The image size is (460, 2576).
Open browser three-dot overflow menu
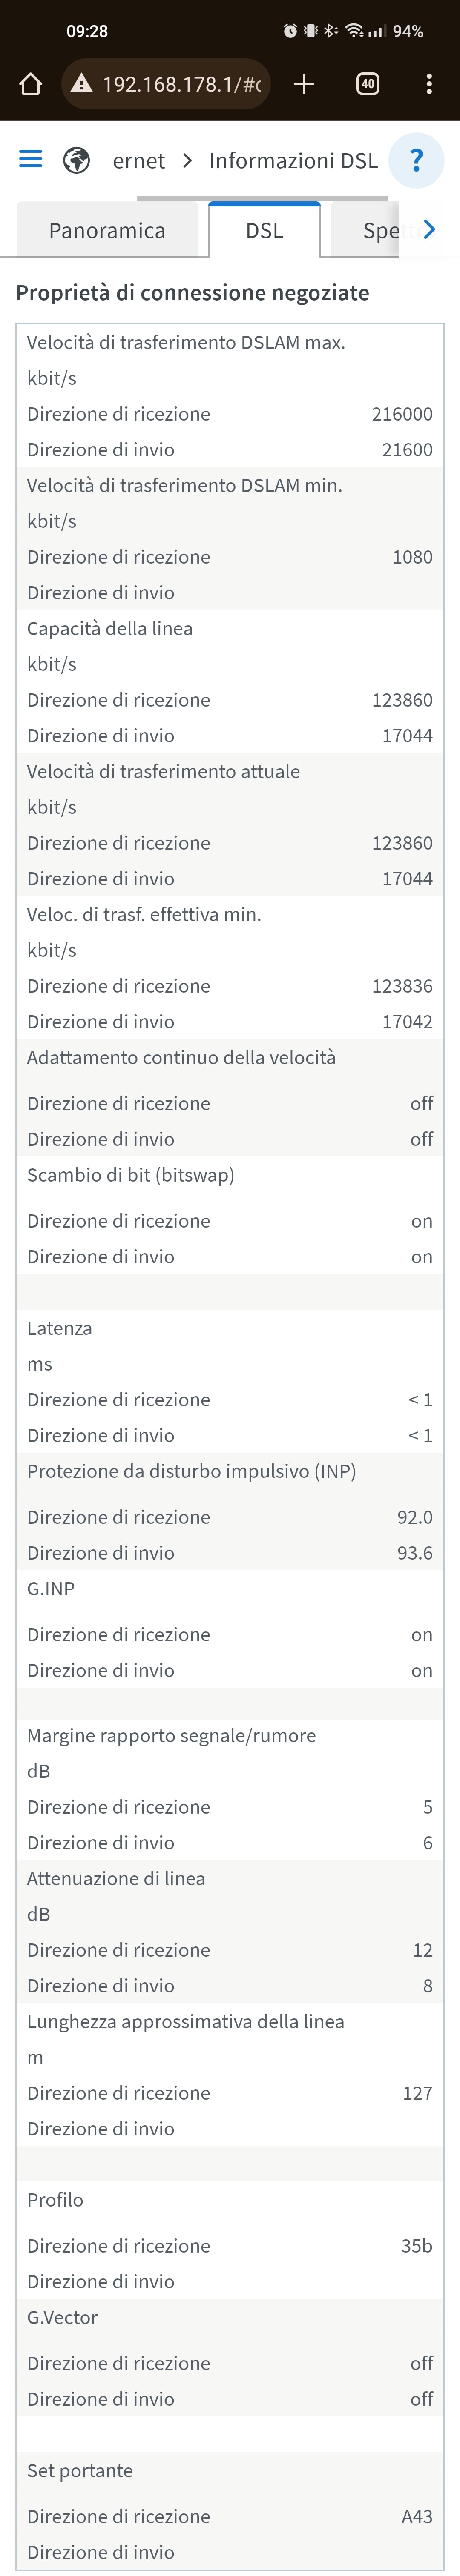tap(429, 84)
